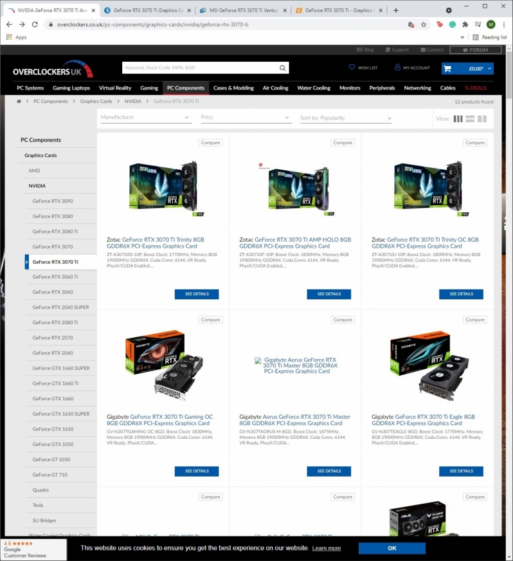Switch to list view icon
513x561 pixels.
(x=470, y=119)
